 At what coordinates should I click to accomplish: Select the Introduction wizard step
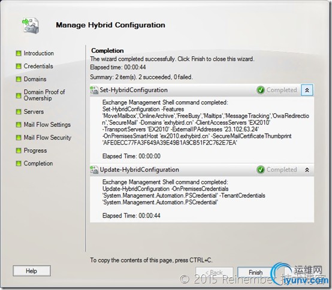[x=38, y=53]
